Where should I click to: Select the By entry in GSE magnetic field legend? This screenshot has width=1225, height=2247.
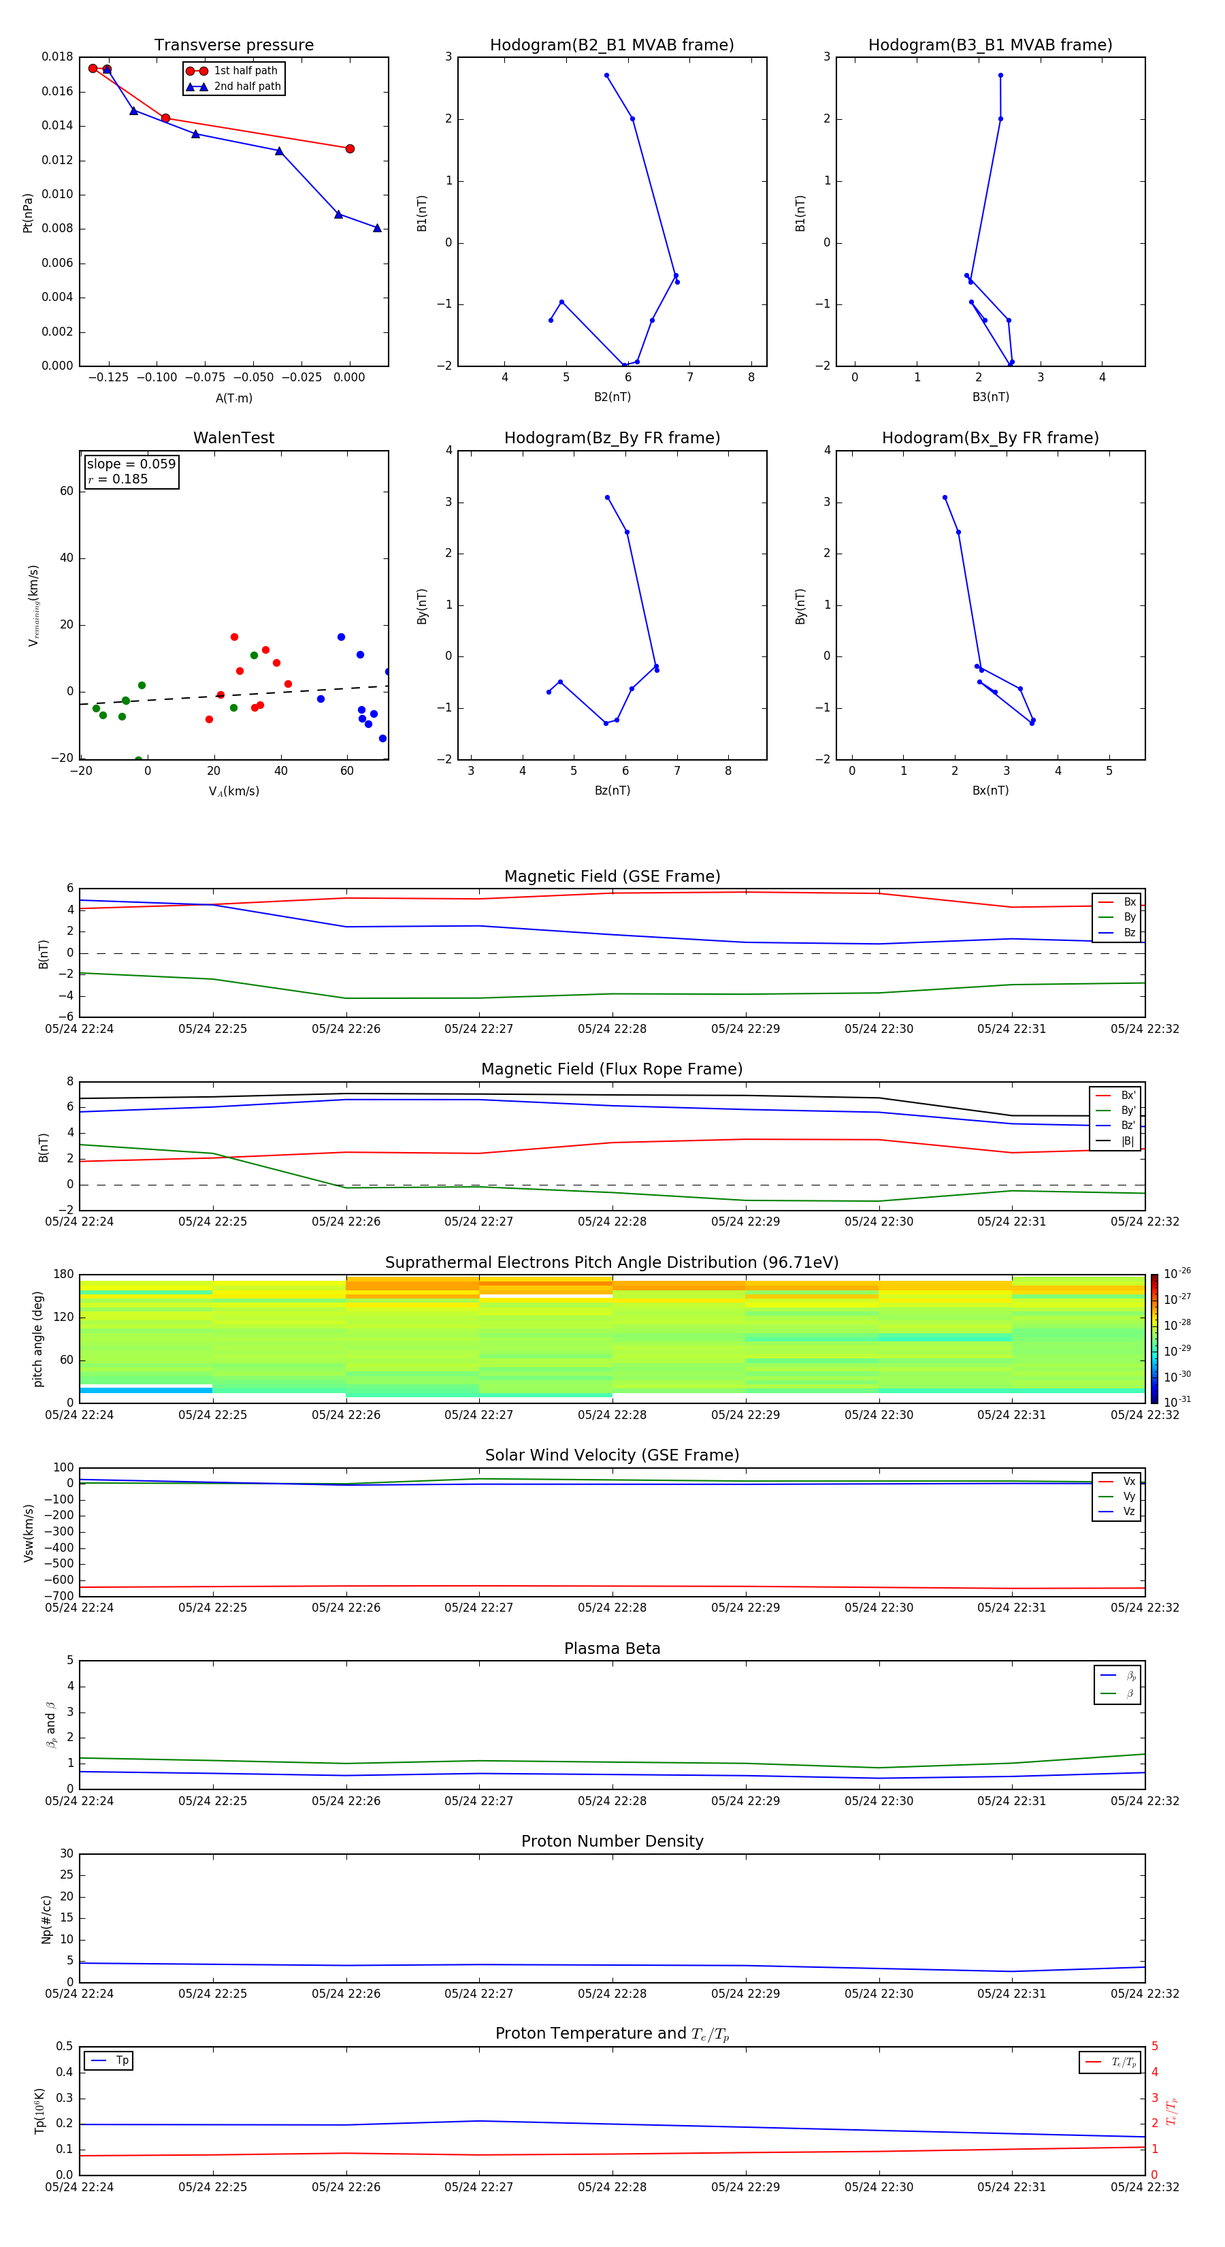point(1117,917)
